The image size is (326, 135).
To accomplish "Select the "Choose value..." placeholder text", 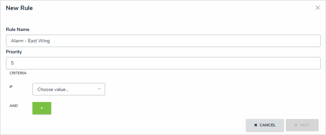I will [53, 89].
